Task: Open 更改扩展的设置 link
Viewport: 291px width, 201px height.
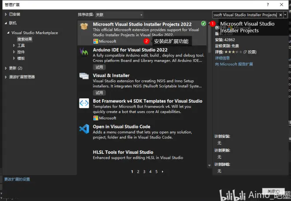Action: click(17, 179)
